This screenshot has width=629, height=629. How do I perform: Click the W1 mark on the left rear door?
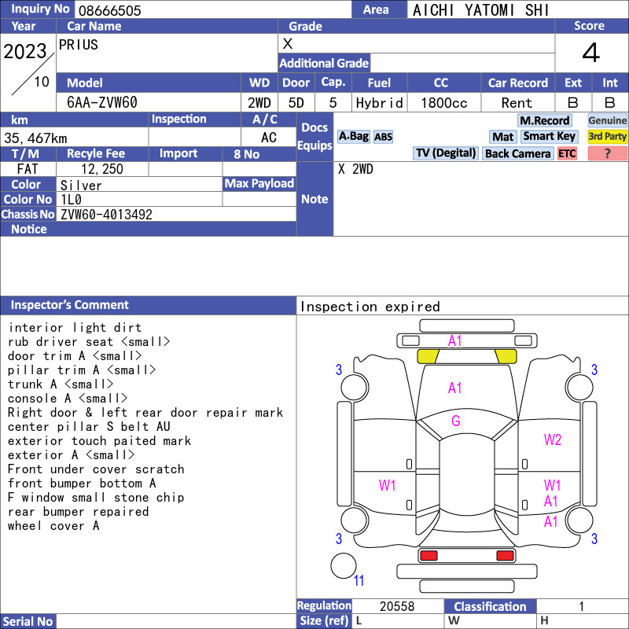(387, 485)
